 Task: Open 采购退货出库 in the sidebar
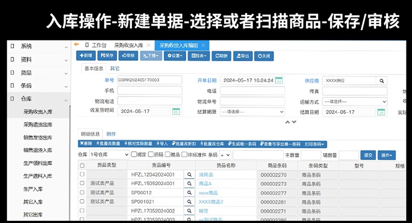pyautogui.click(x=38, y=124)
